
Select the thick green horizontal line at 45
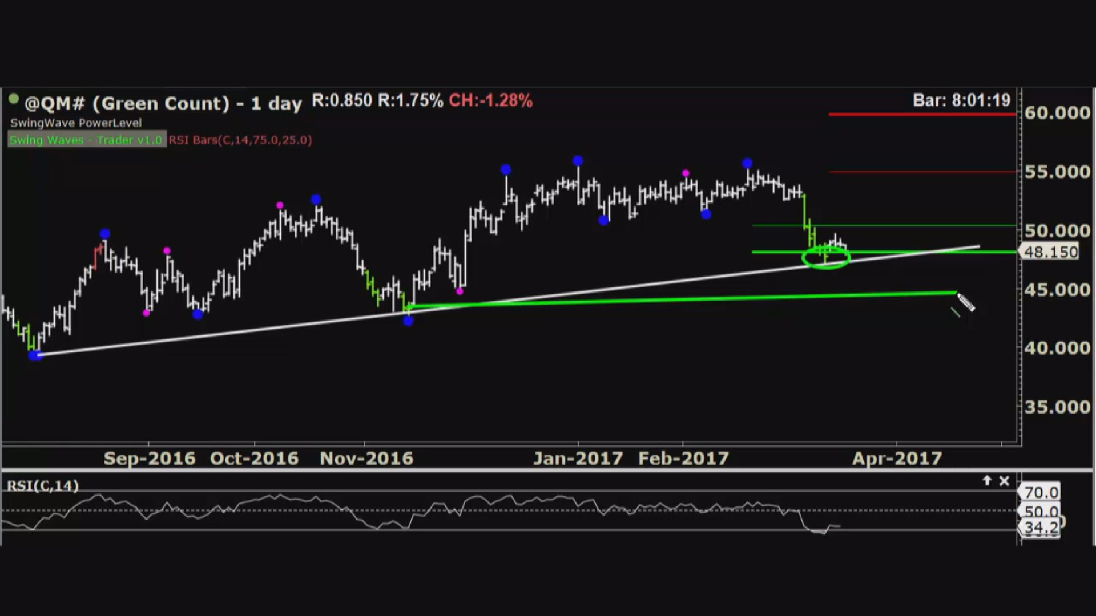point(685,299)
